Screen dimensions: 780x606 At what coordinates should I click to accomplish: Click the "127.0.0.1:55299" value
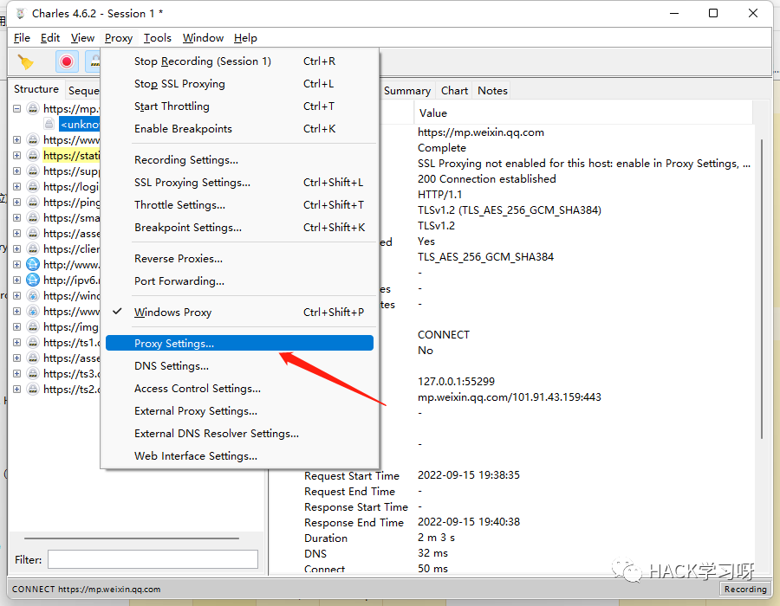[456, 381]
